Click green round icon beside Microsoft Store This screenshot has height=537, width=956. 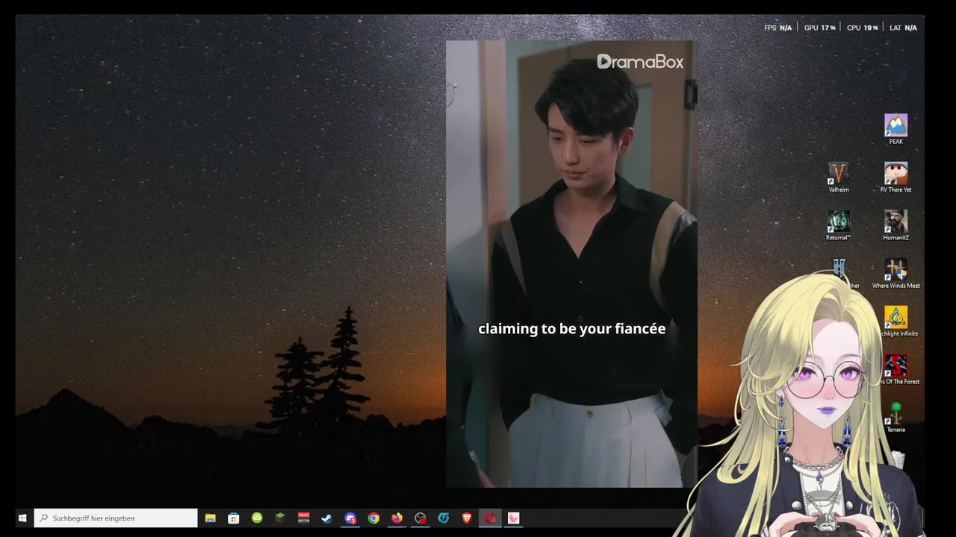(x=257, y=518)
